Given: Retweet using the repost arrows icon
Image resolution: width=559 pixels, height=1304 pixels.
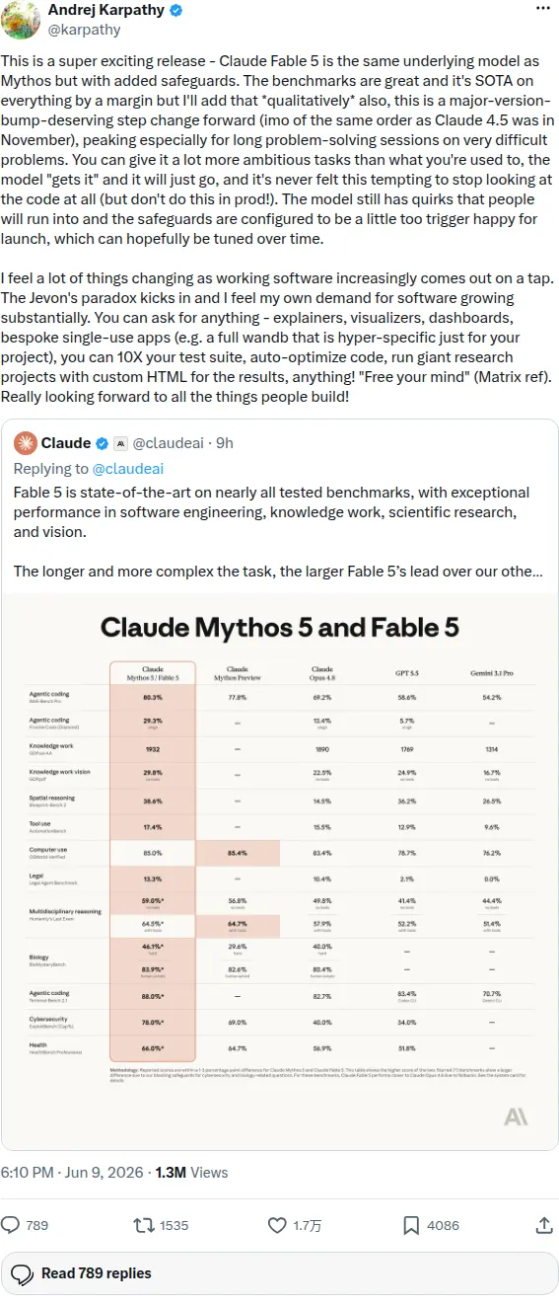Looking at the screenshot, I should click(143, 1225).
